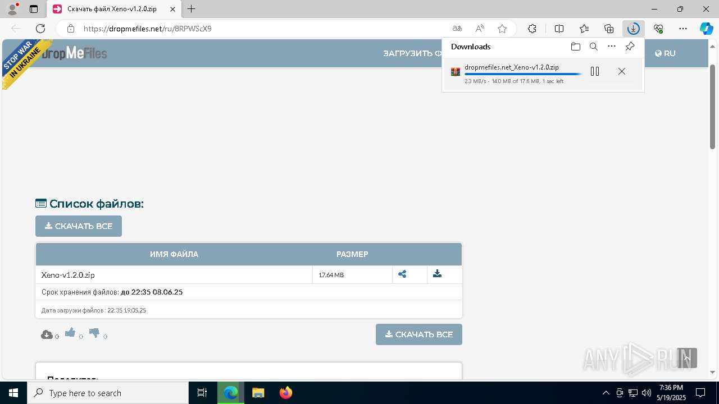Click top СКАЧАТЬ ВСЕ button
The height and width of the screenshot is (404, 719).
(79, 226)
